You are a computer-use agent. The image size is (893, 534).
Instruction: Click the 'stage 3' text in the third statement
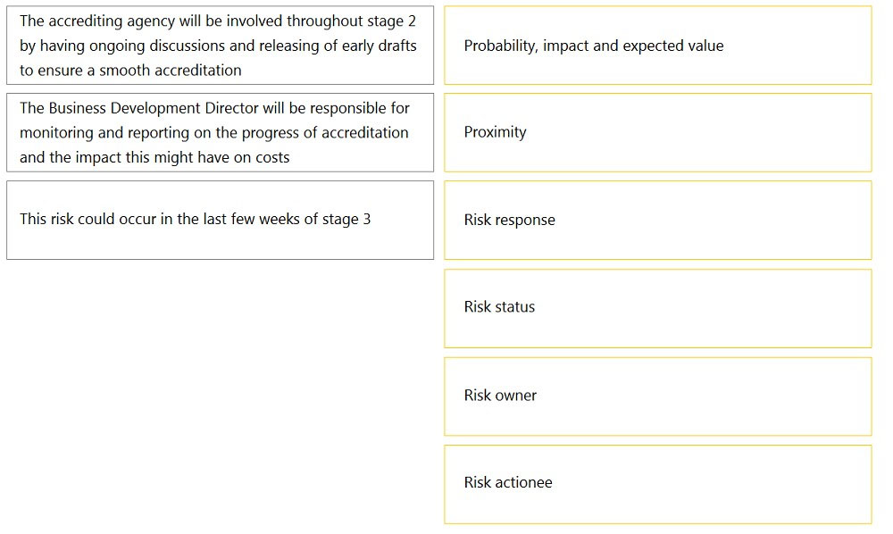coord(346,220)
